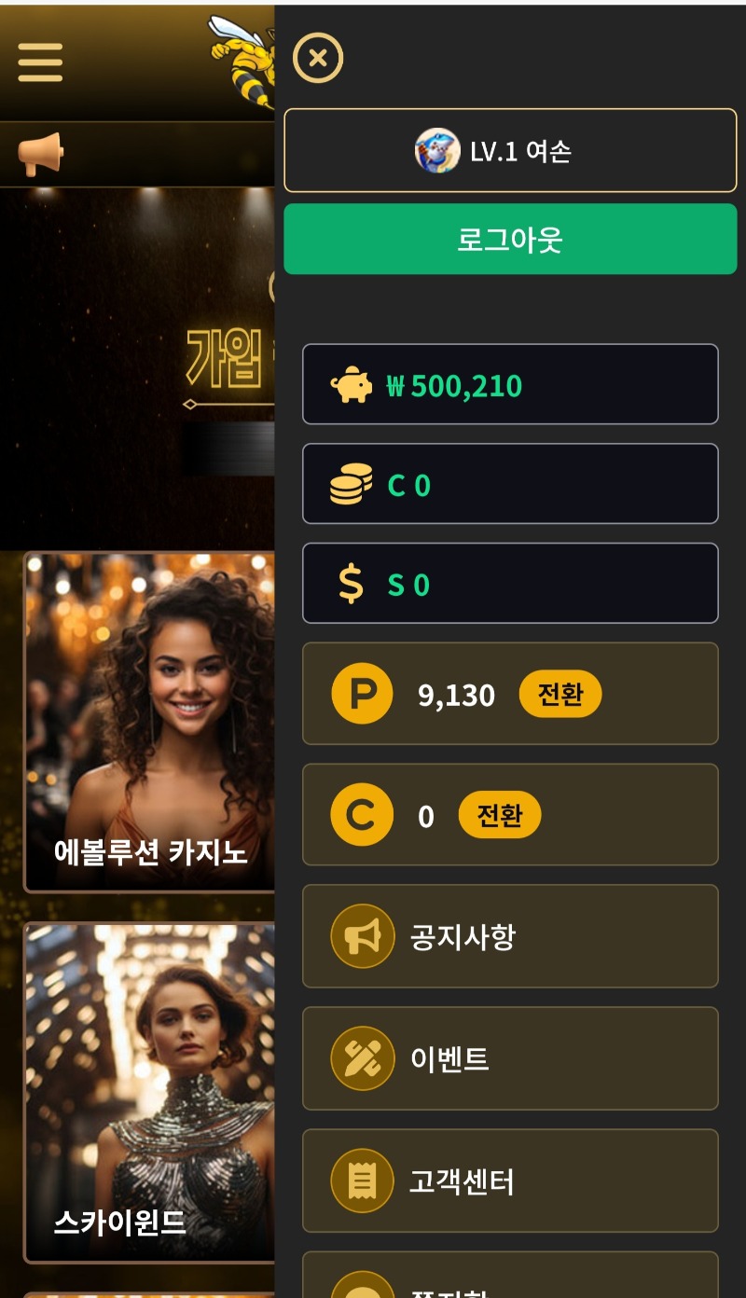746x1298 pixels.
Task: Click the user avatar icon
Action: 437,151
